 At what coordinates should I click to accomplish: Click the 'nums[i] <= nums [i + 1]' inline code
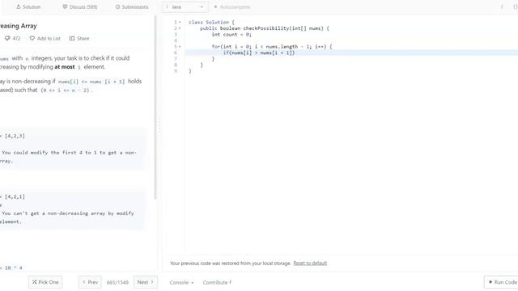91,82
